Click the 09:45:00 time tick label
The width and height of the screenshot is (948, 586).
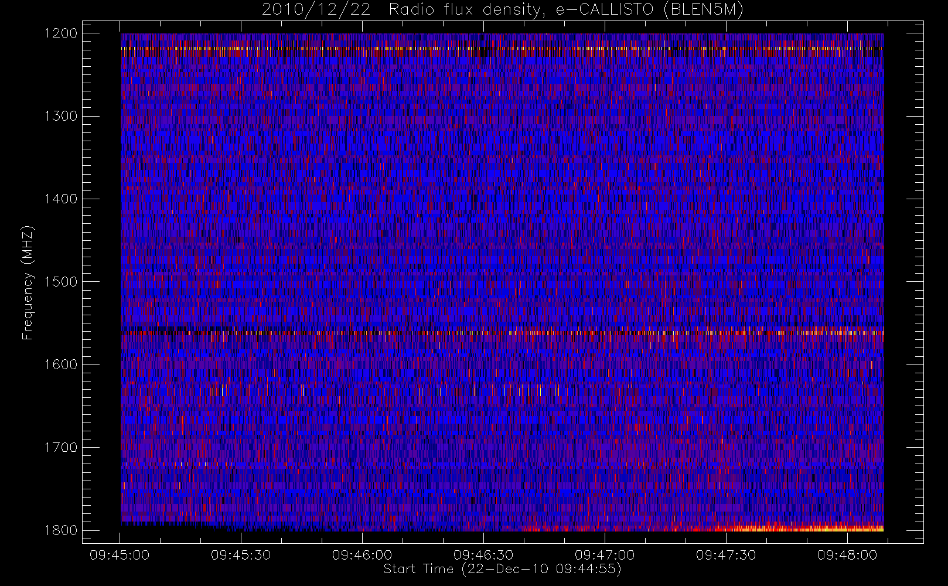click(120, 555)
